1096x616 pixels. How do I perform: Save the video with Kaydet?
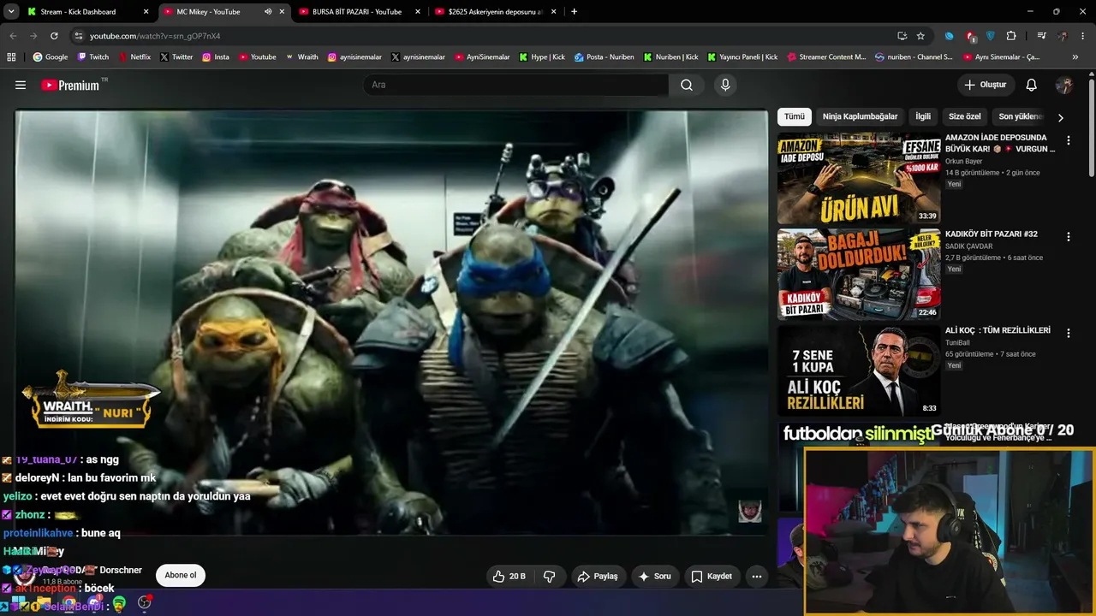click(x=712, y=576)
